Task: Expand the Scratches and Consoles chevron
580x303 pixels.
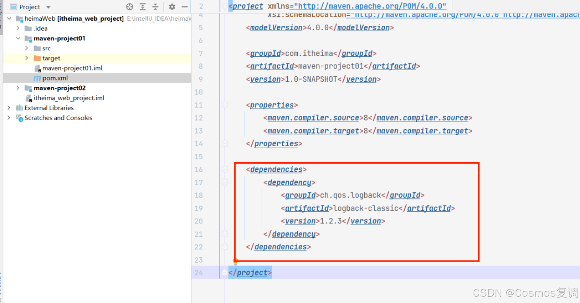Action: pyautogui.click(x=9, y=118)
